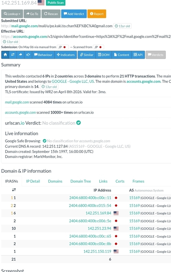171x272 pixels.
Task: Click JP badge after 'manual from'
Action: [63, 47]
